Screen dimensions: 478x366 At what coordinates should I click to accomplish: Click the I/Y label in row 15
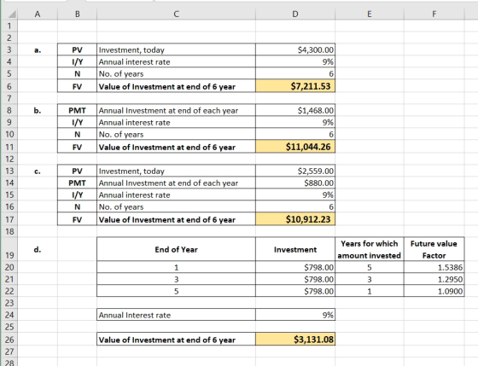[x=77, y=195]
